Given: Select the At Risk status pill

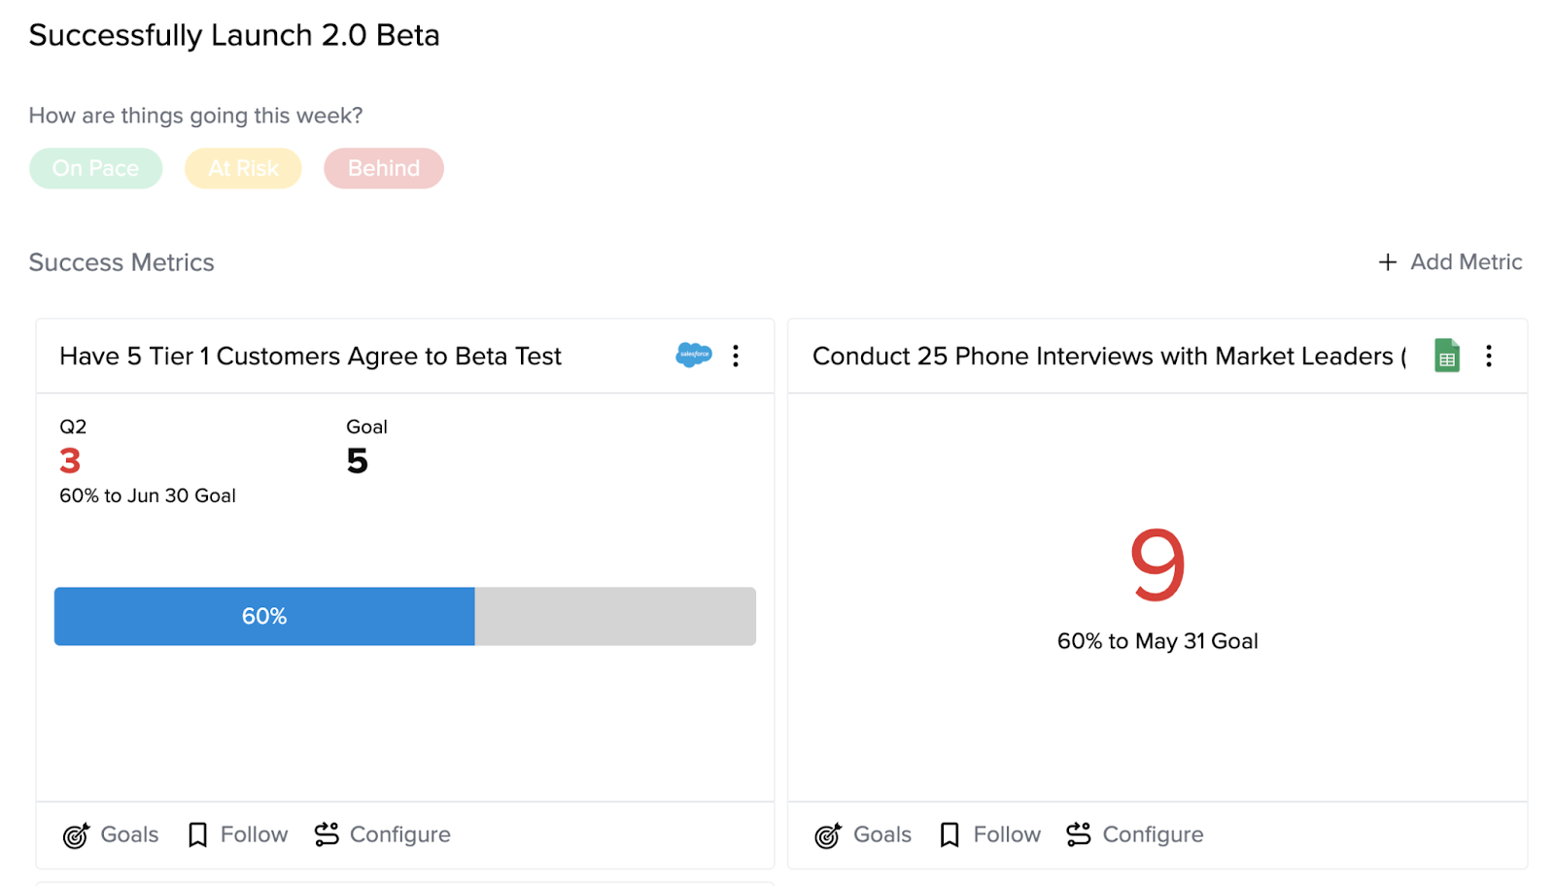Looking at the screenshot, I should tap(243, 168).
